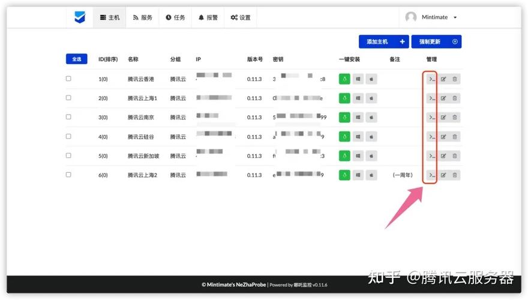Open terminal for 腾讯云新加坡

(x=431, y=156)
